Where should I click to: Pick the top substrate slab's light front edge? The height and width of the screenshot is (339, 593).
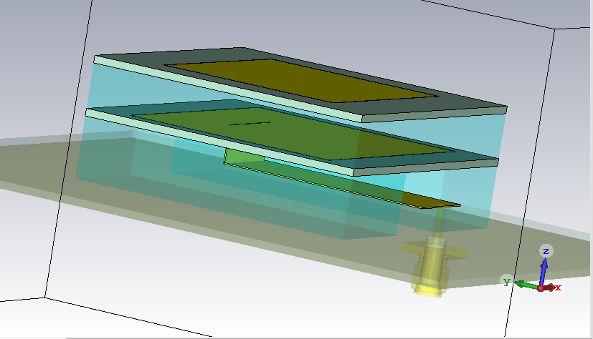point(228,89)
